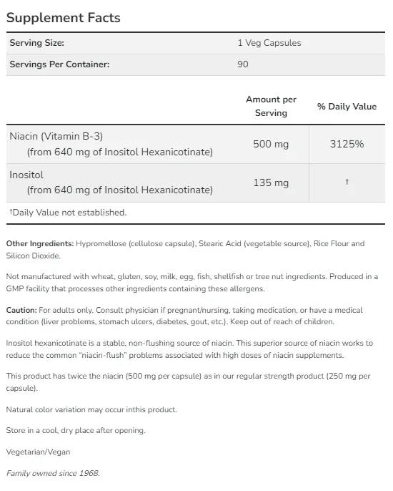
Task: Select the Natural color variation line
Action: [91, 409]
